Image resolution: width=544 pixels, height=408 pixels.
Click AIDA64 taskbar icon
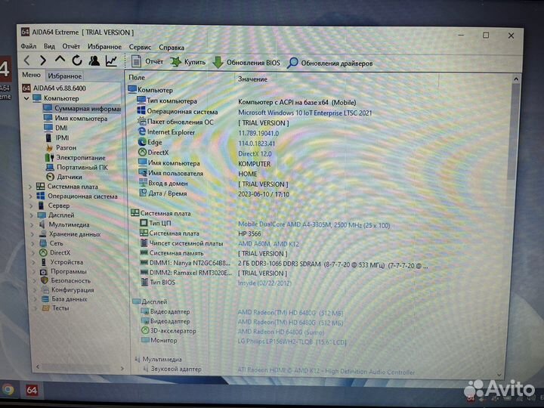32,391
